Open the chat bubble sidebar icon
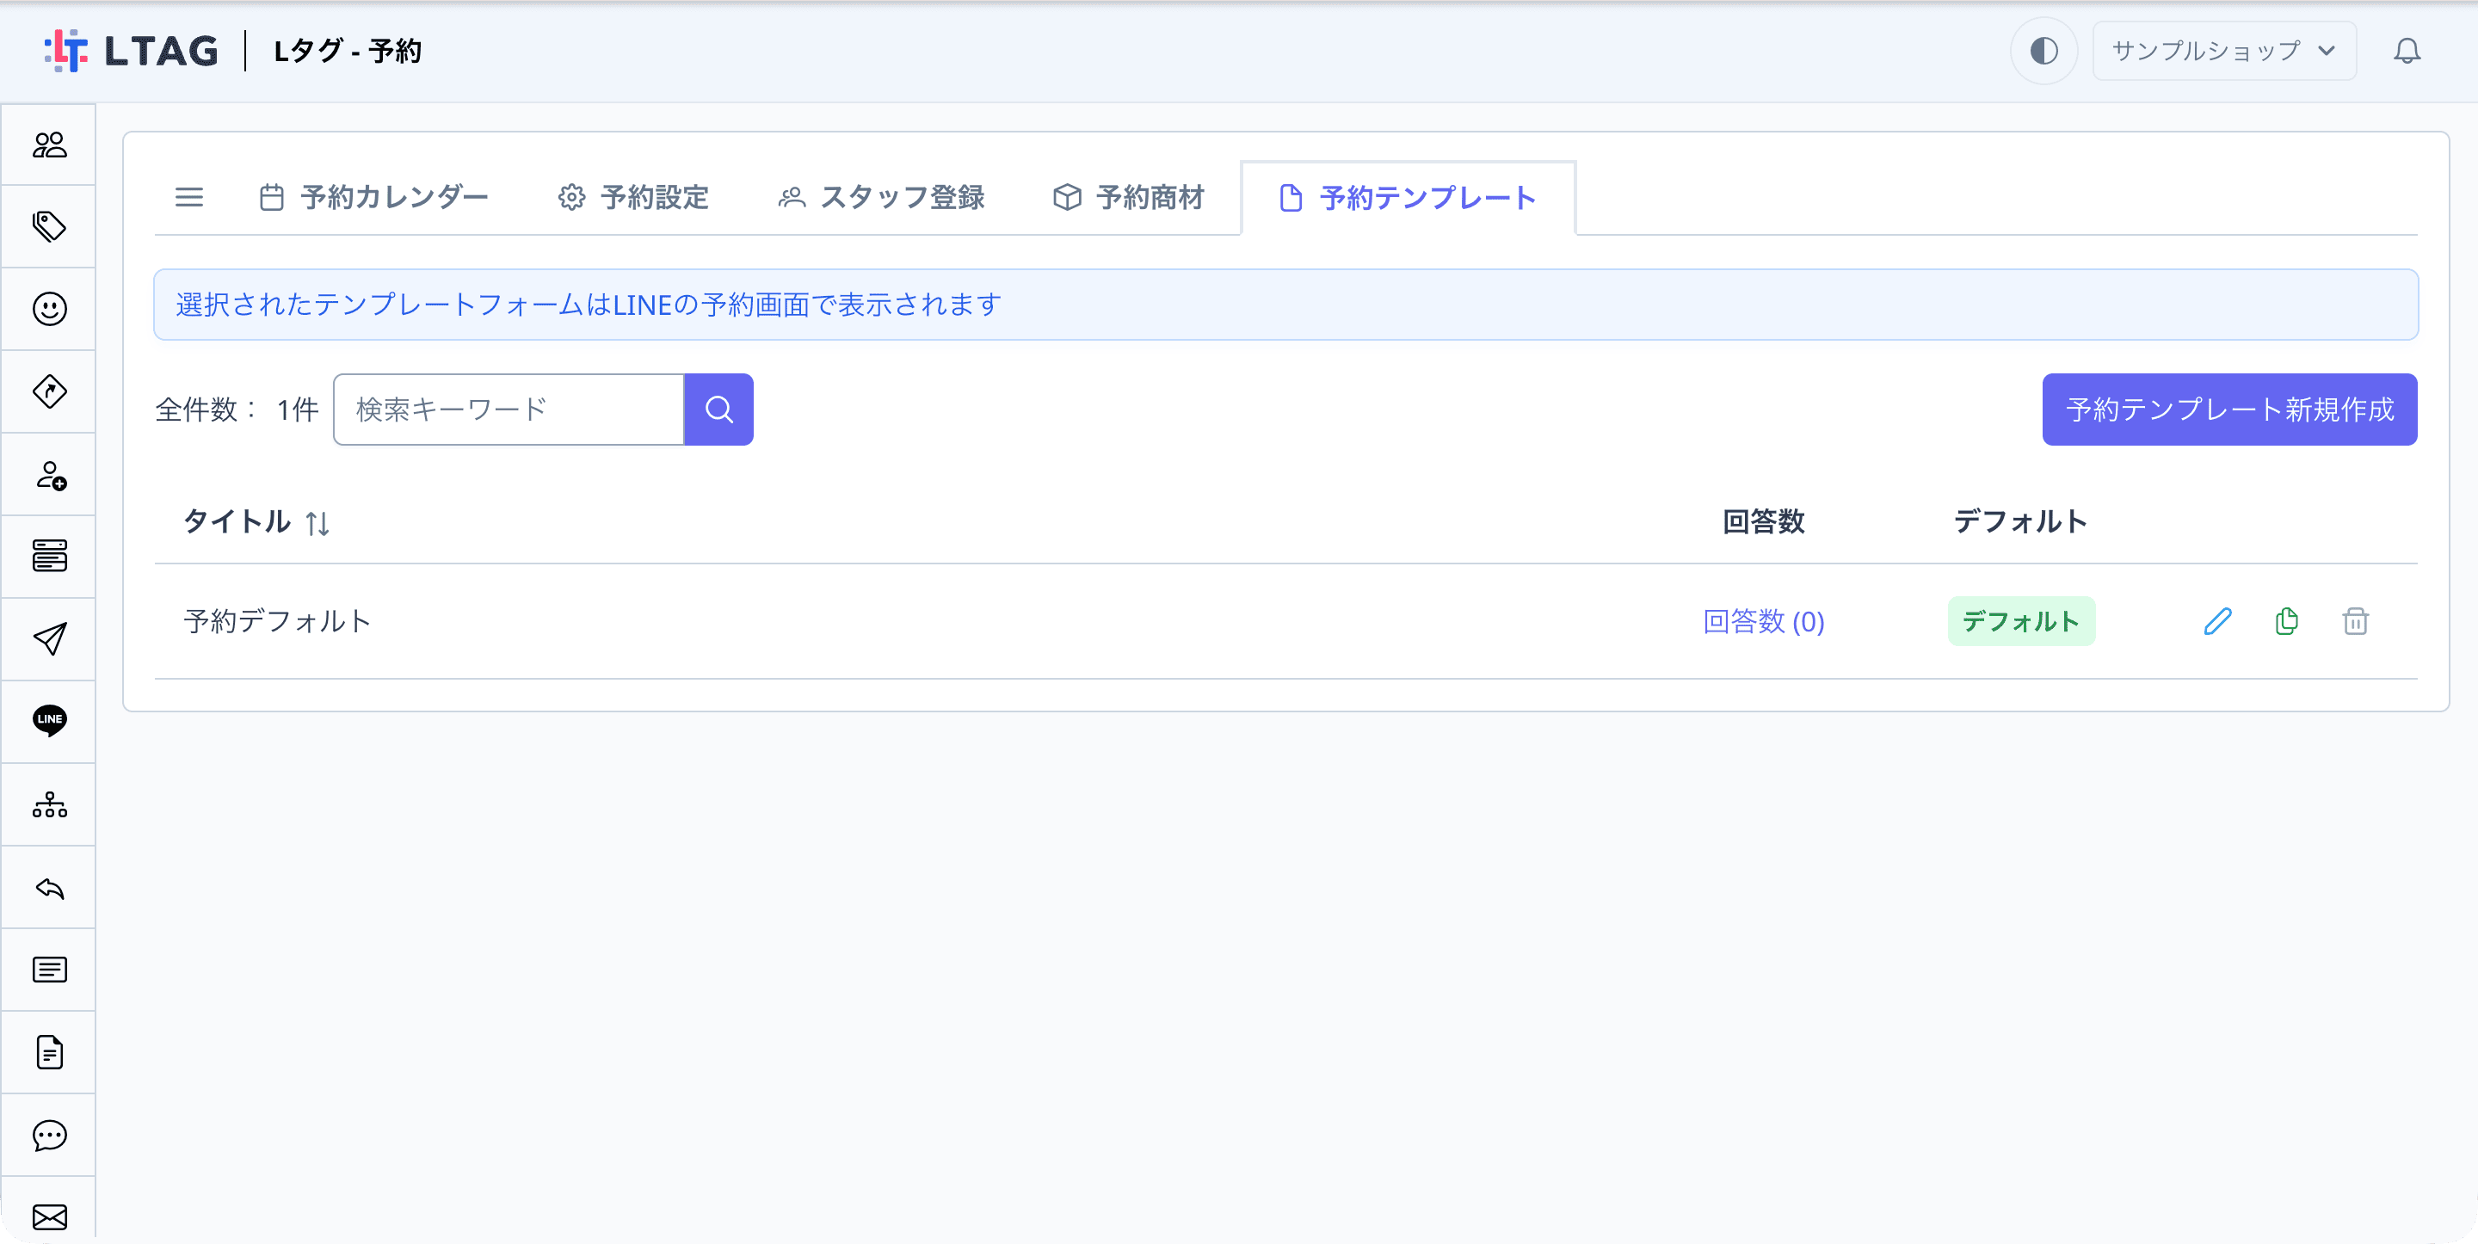This screenshot has width=2478, height=1244. tap(49, 1136)
